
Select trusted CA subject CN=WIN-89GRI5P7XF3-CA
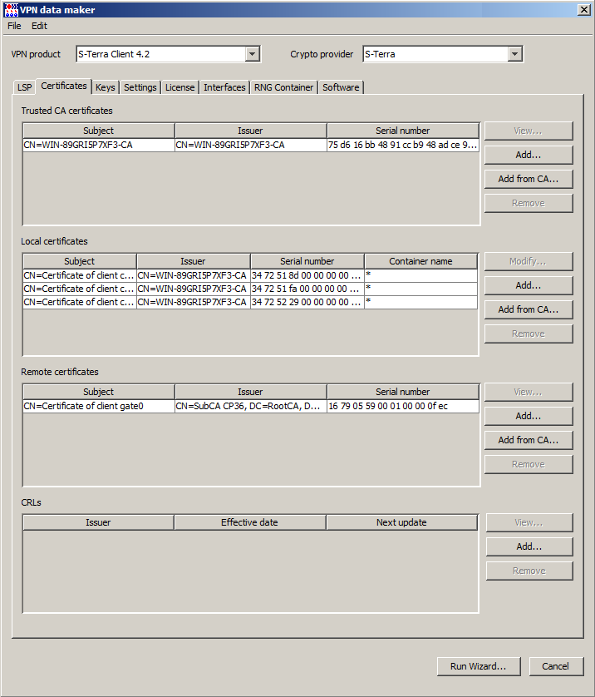tap(99, 145)
